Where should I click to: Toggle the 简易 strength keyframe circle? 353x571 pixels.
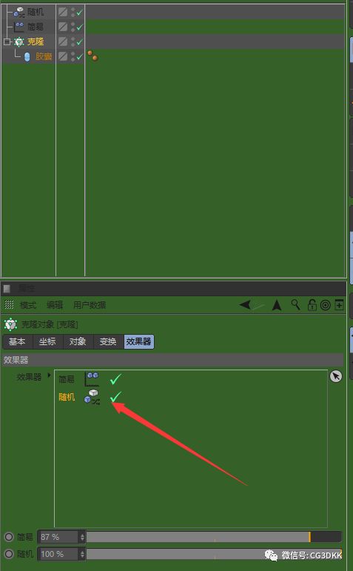pyautogui.click(x=9, y=537)
